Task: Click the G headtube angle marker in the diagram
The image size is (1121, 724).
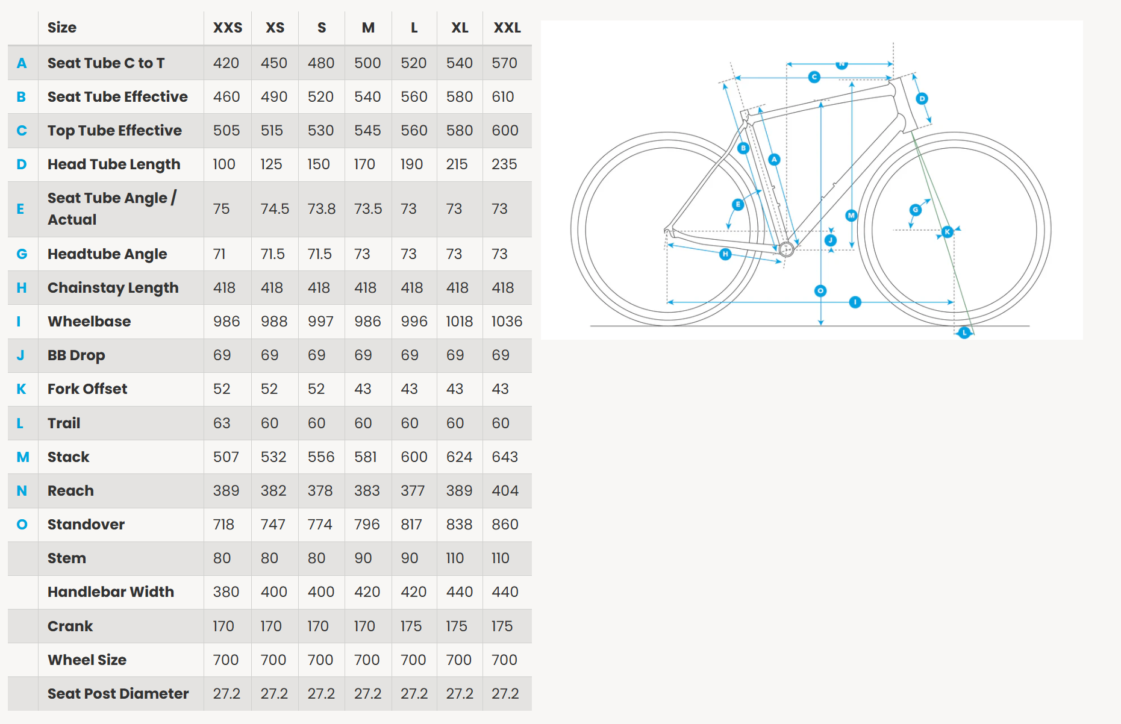Action: 915,210
